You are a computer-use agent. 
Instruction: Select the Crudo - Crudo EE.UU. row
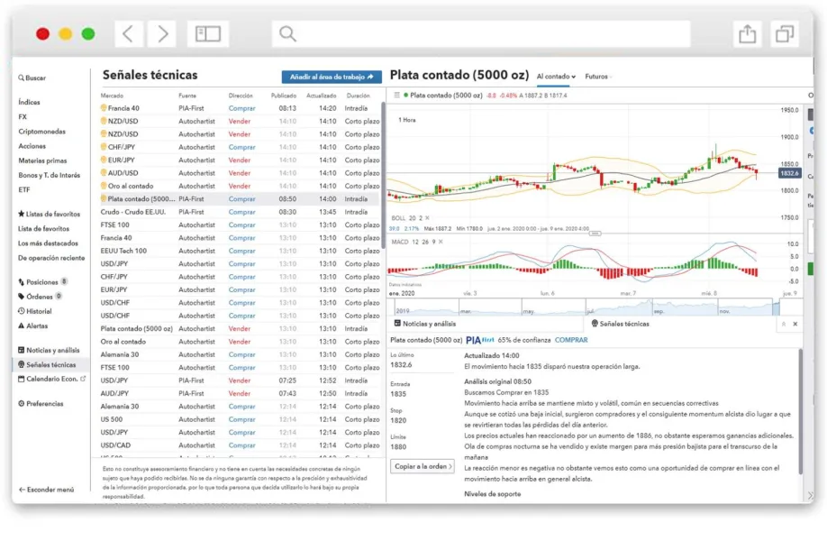click(239, 212)
